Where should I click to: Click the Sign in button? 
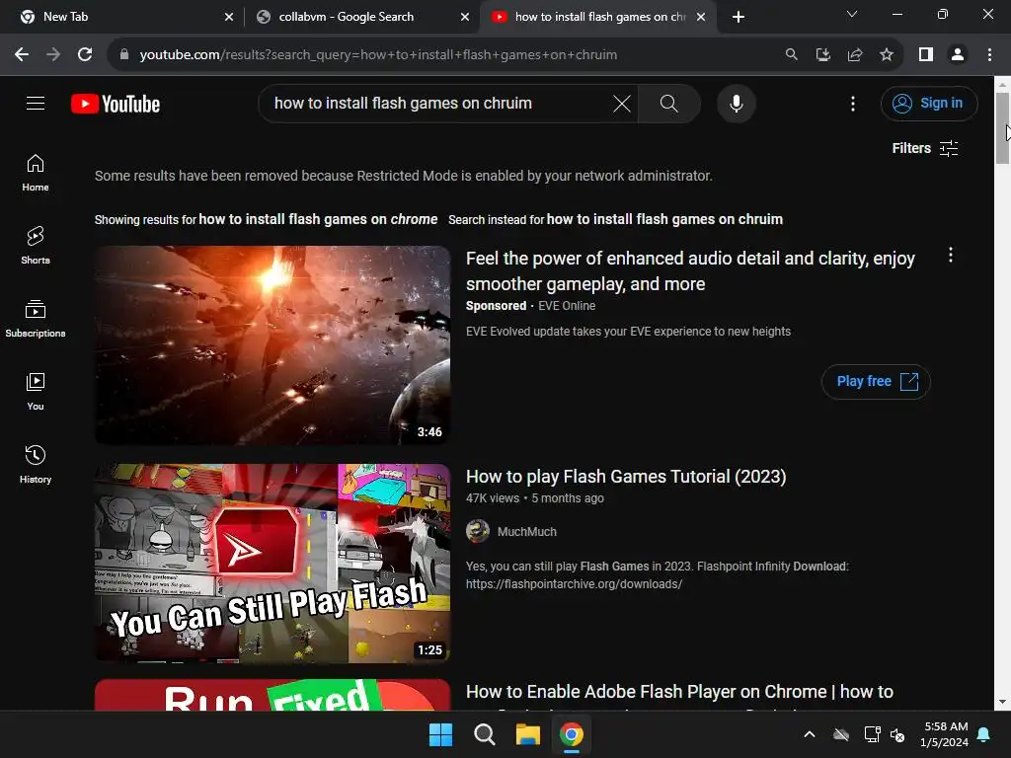point(928,103)
